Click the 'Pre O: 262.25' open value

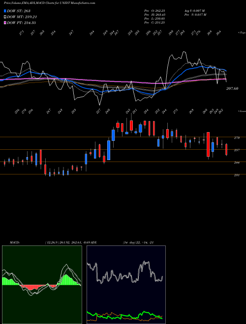(154, 11)
